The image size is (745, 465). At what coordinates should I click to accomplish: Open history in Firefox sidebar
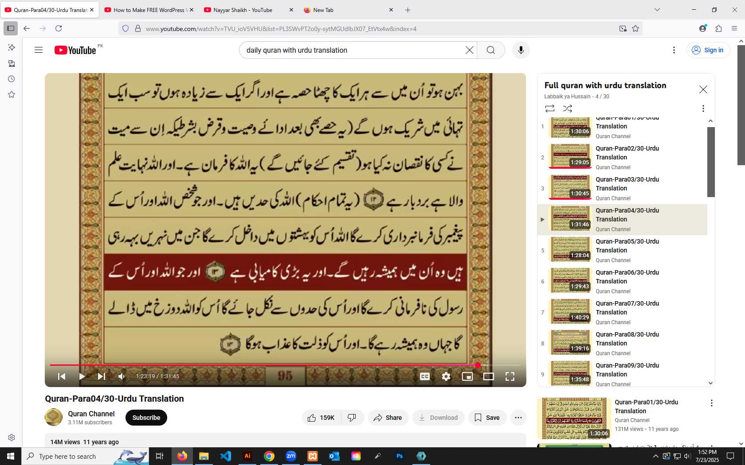[x=12, y=79]
